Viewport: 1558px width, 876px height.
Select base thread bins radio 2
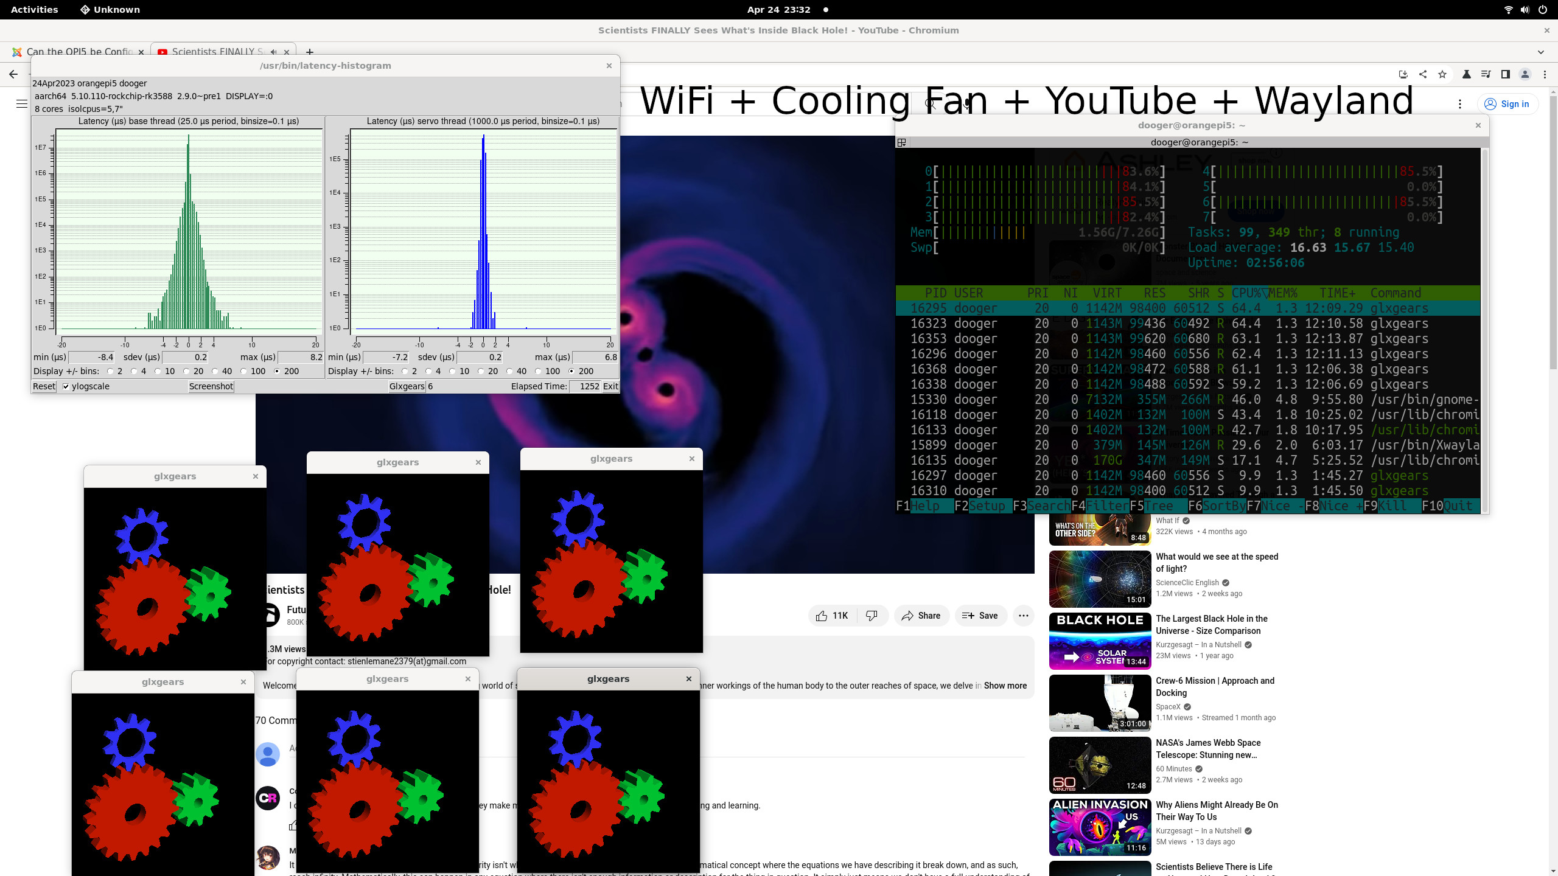tap(110, 371)
